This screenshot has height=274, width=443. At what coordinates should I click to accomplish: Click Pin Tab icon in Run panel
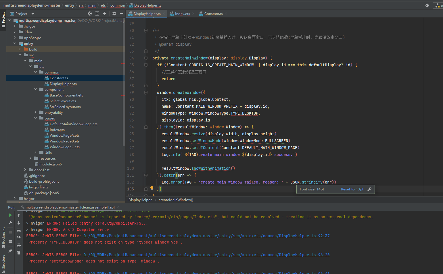pyautogui.click(x=10, y=251)
